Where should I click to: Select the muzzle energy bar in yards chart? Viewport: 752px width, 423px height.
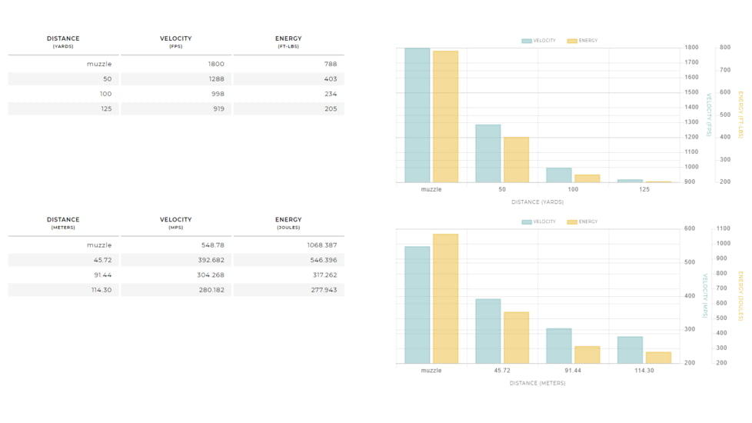pyautogui.click(x=445, y=117)
